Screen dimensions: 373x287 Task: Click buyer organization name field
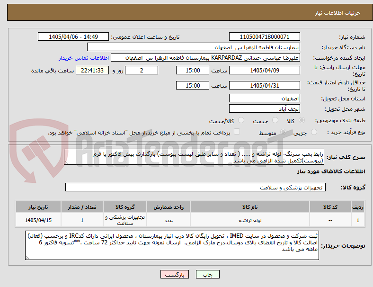pyautogui.click(x=194, y=47)
